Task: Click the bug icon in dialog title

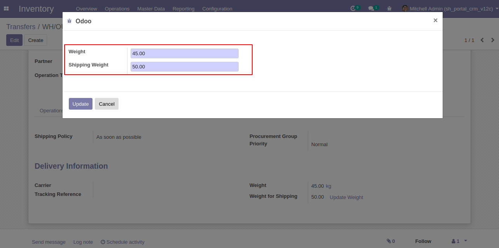Action: (70, 21)
